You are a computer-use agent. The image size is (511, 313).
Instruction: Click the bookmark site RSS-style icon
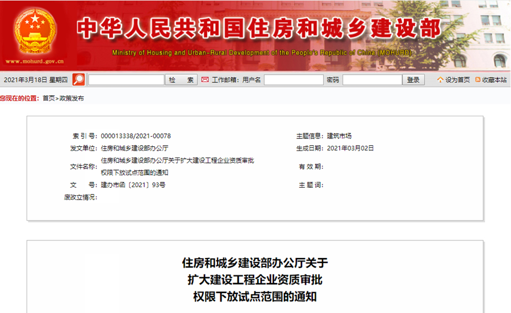tap(478, 80)
